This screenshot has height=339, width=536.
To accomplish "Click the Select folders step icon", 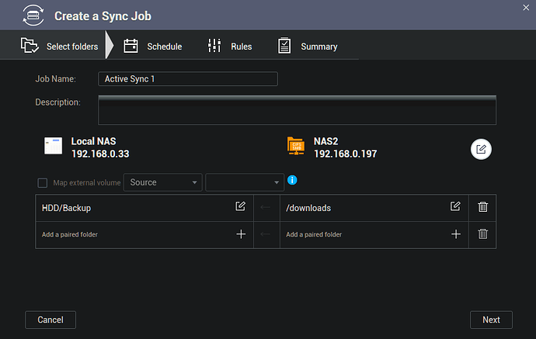I will tap(30, 46).
